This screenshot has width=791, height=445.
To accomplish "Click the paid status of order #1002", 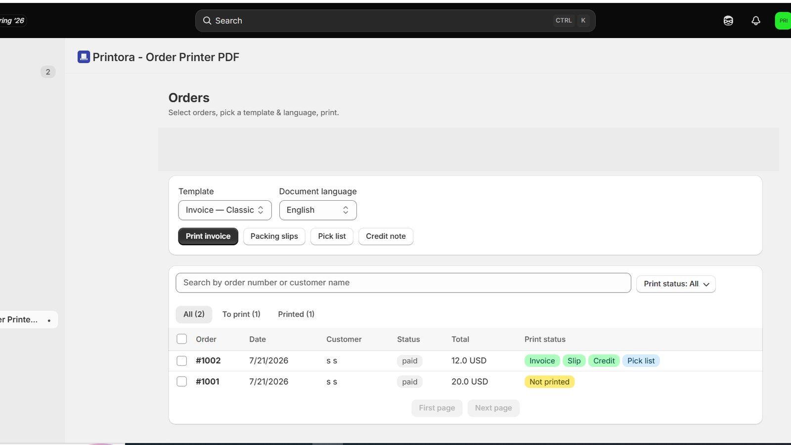I will (x=410, y=361).
